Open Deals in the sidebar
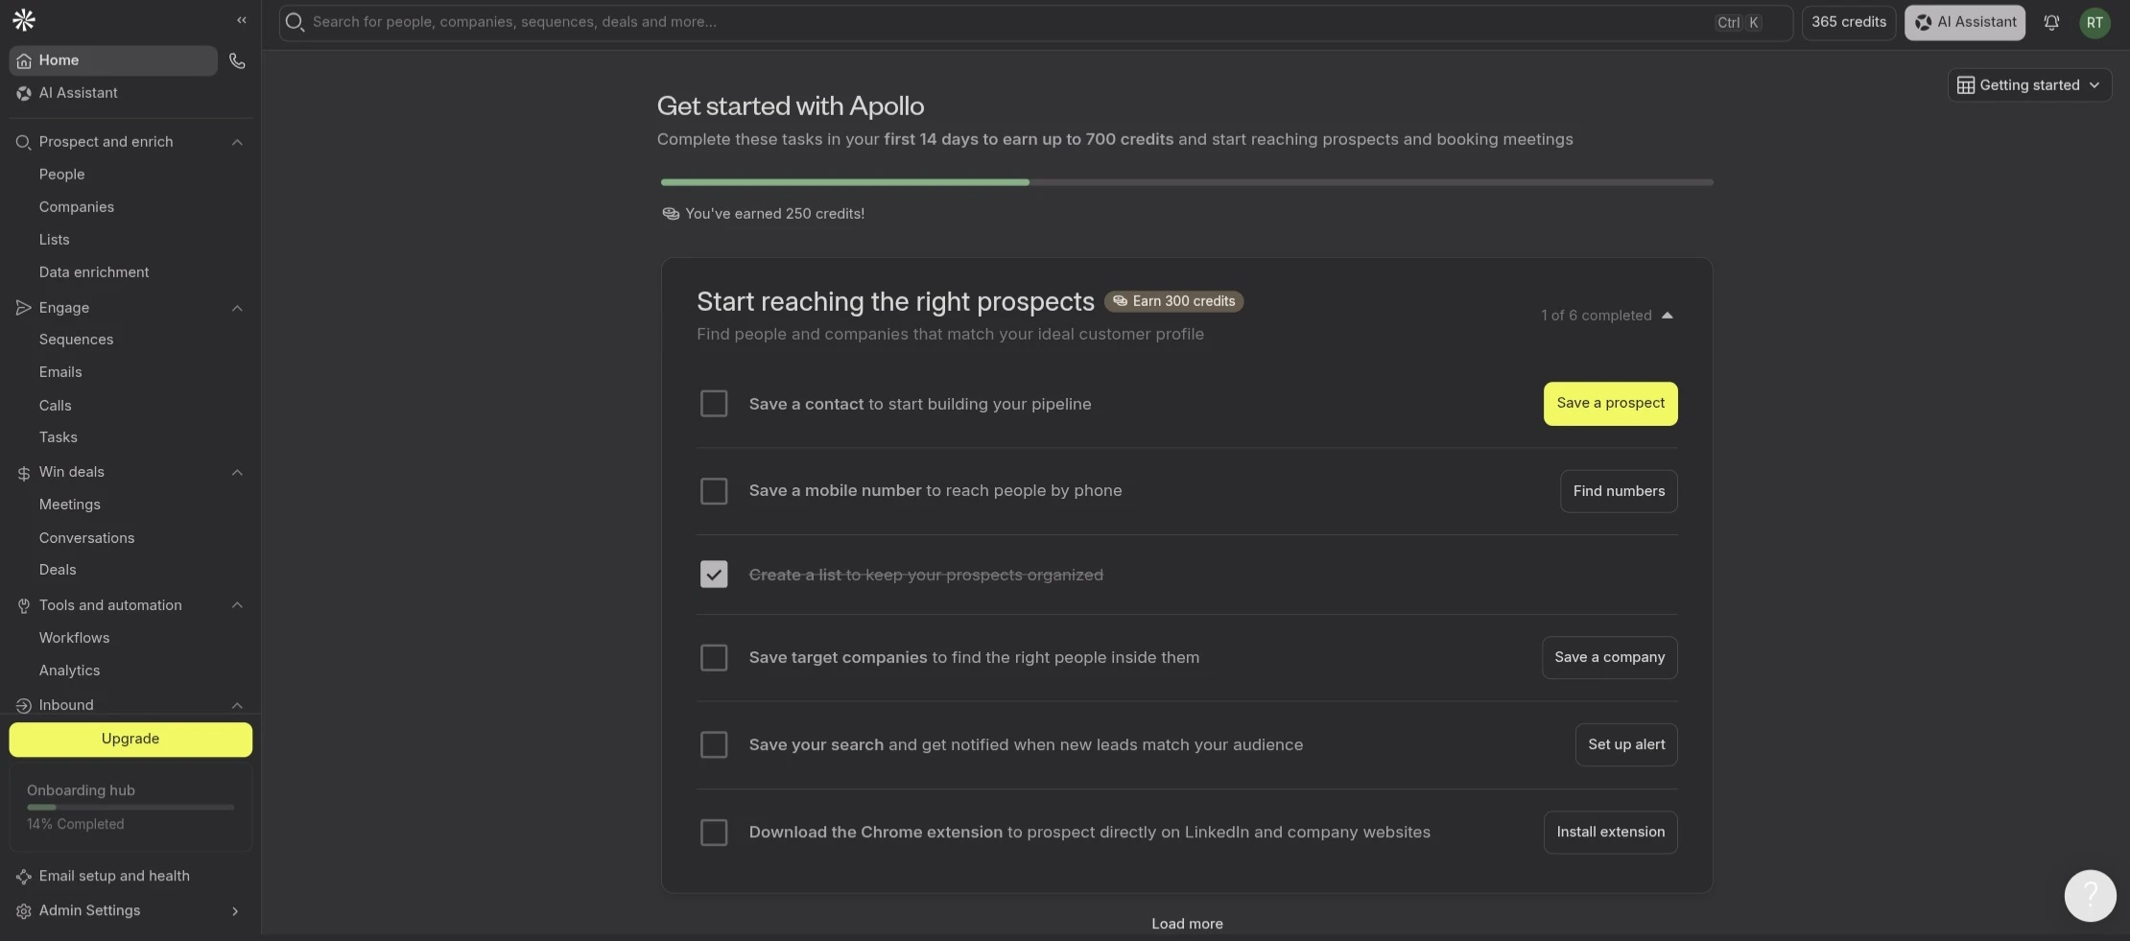The height and width of the screenshot is (941, 2130). click(x=58, y=570)
